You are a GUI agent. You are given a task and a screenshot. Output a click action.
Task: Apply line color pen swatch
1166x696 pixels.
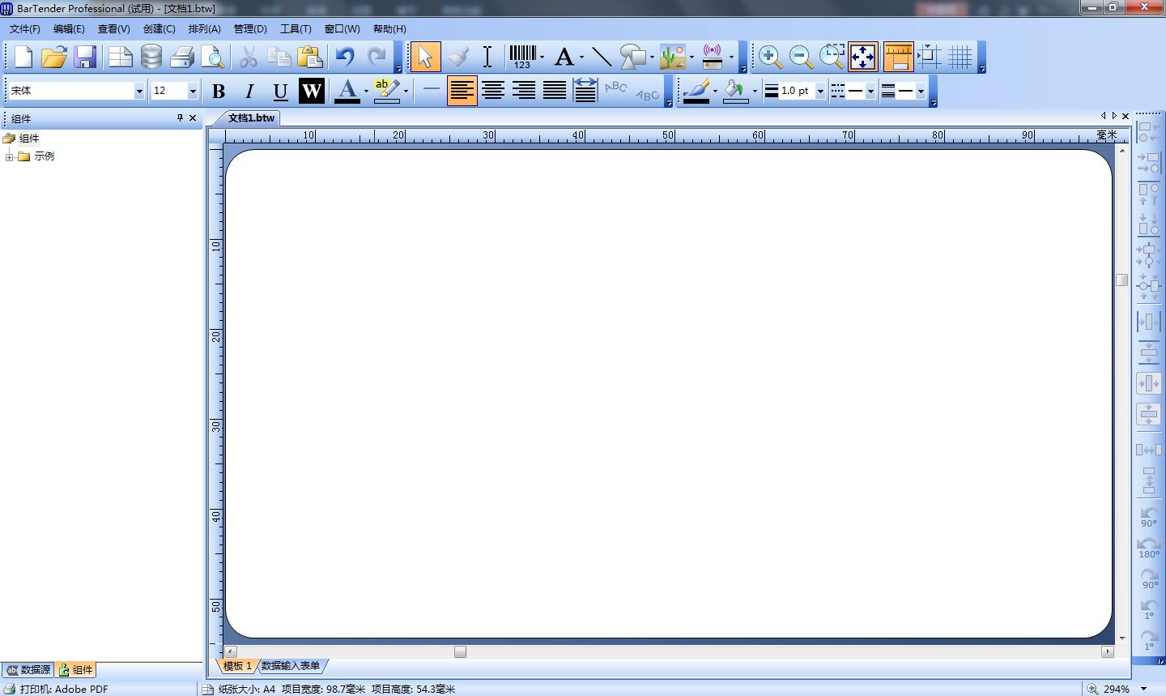point(696,91)
